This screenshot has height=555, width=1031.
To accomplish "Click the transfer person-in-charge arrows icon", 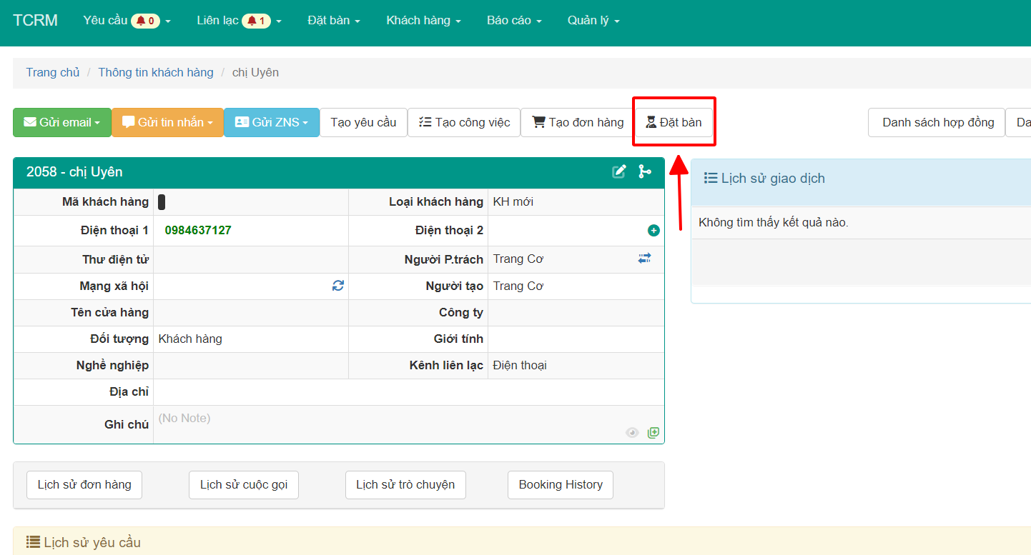I will tap(645, 259).
